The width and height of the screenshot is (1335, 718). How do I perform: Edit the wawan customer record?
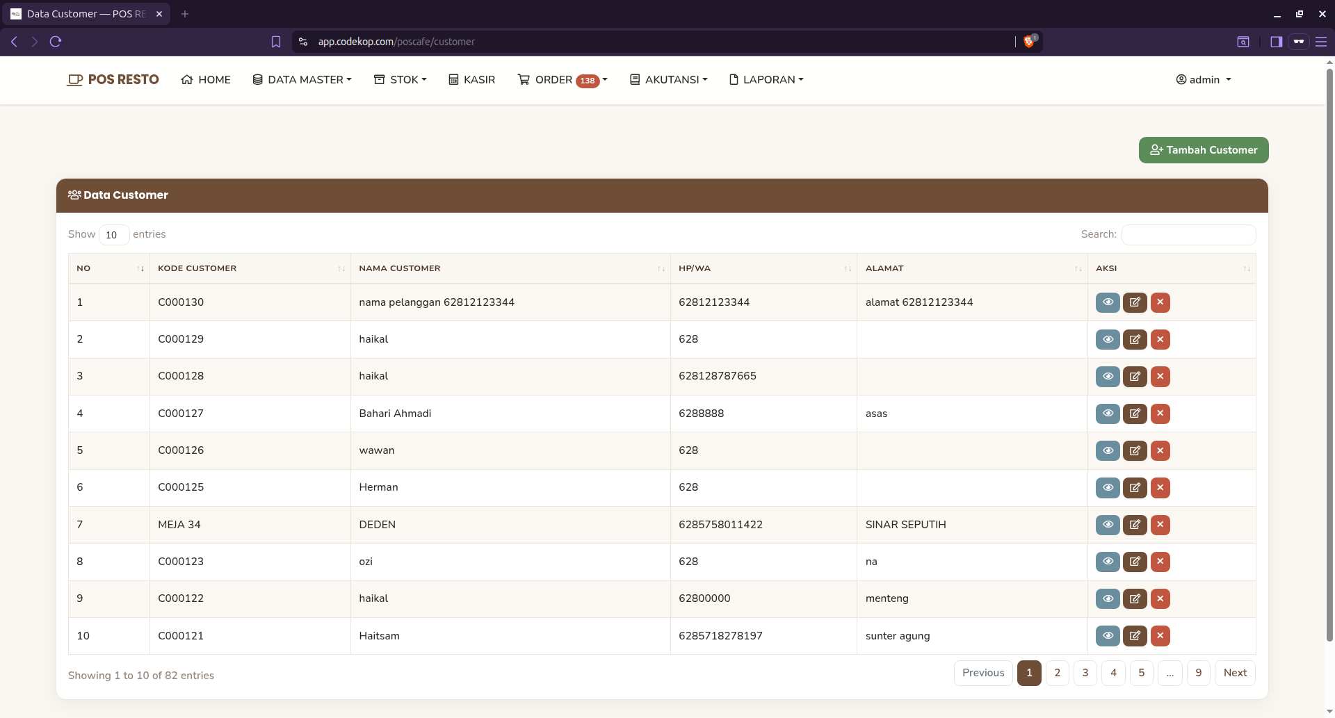tap(1135, 450)
